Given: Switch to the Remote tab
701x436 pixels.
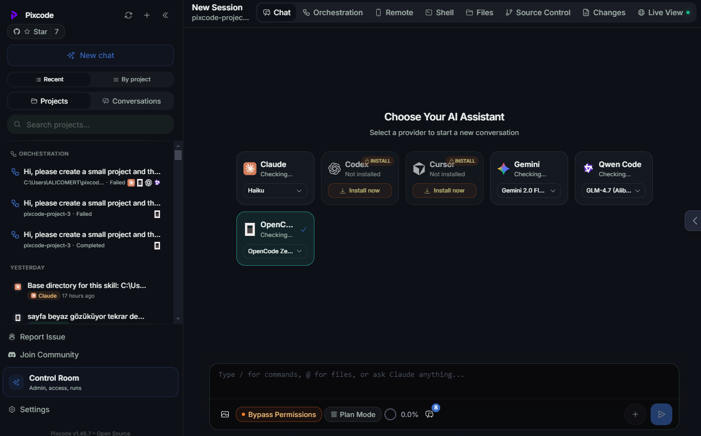Looking at the screenshot, I should (394, 12).
